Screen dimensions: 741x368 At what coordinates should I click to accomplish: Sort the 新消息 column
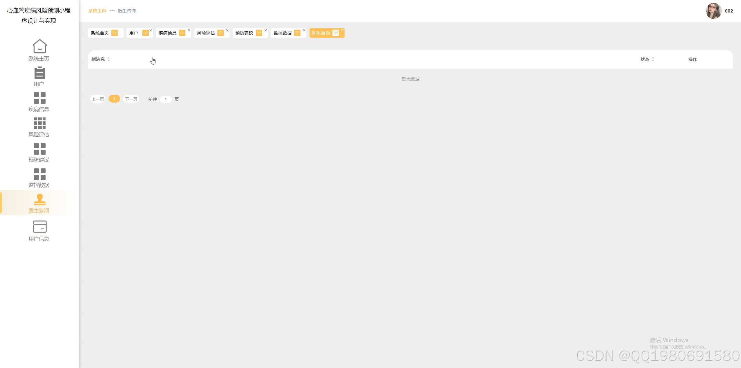(109, 59)
